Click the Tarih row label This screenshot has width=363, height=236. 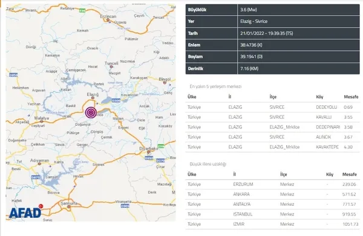[193, 33]
